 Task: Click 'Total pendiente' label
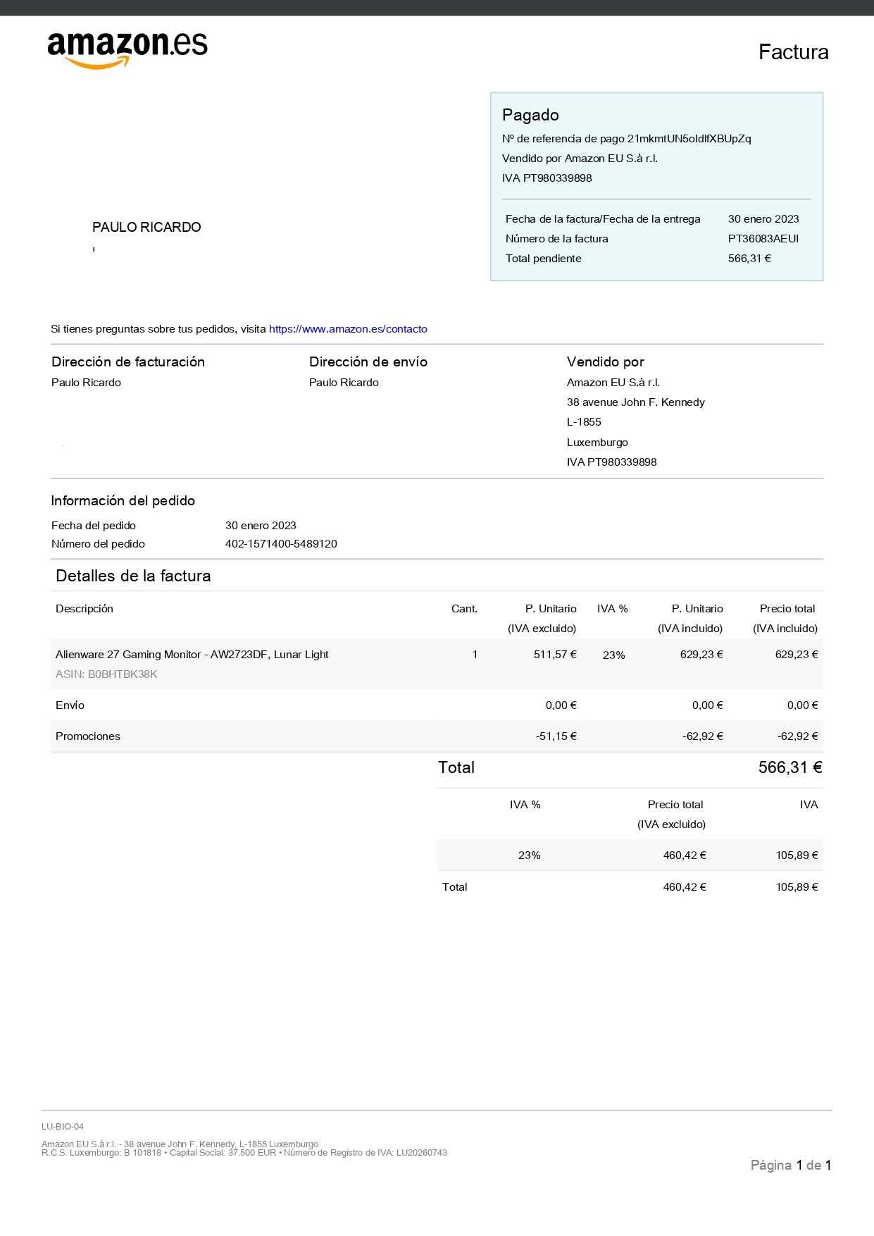point(543,259)
